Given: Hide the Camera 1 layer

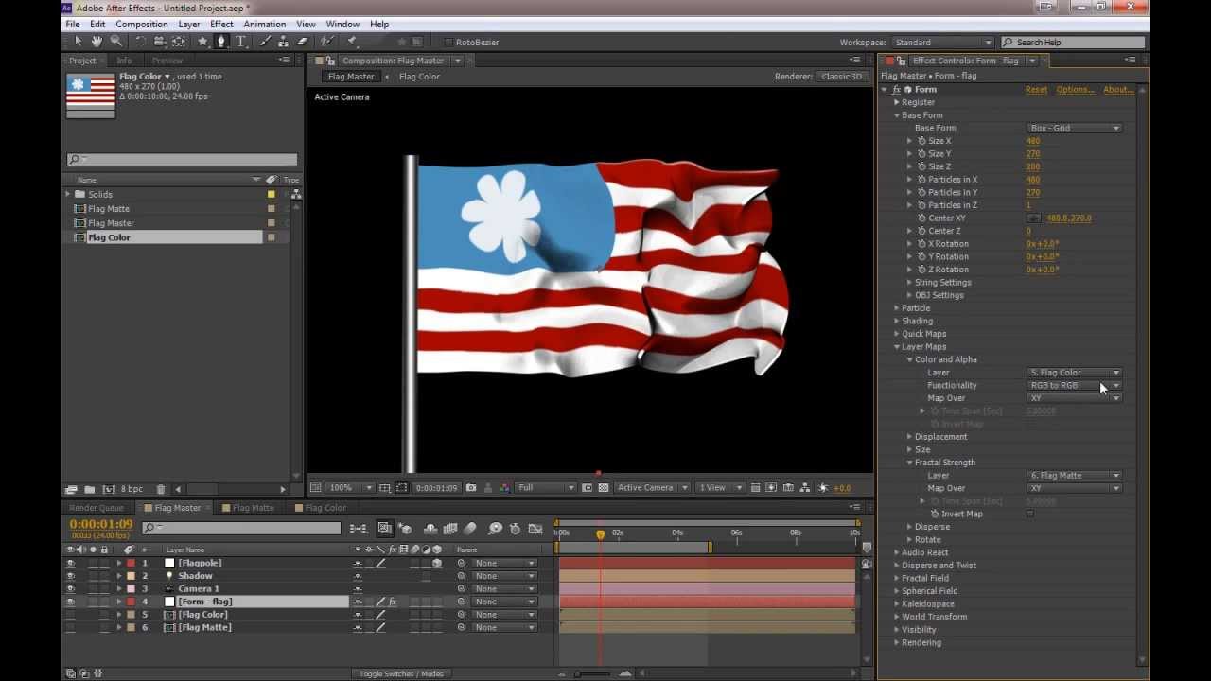Looking at the screenshot, I should 70,588.
